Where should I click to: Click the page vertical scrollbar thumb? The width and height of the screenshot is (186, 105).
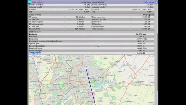coord(158,62)
